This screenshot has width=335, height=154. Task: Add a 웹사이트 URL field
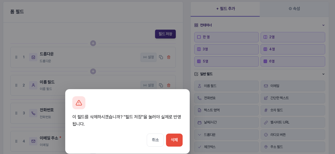pos(293,122)
